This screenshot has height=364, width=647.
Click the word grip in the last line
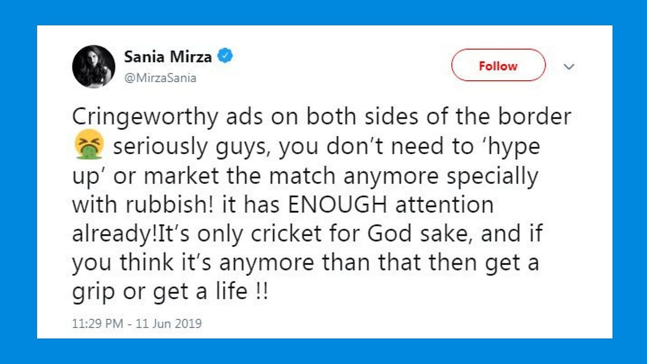92,293
